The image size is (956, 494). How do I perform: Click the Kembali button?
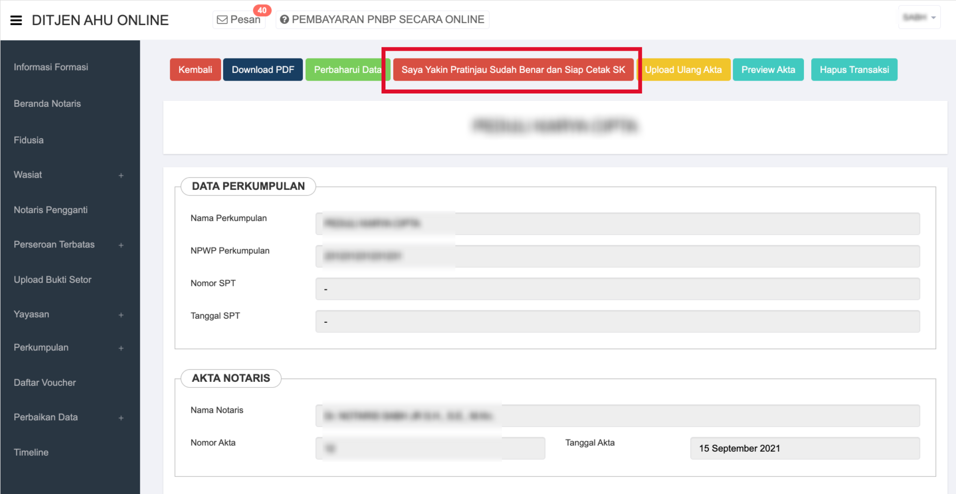coord(195,70)
